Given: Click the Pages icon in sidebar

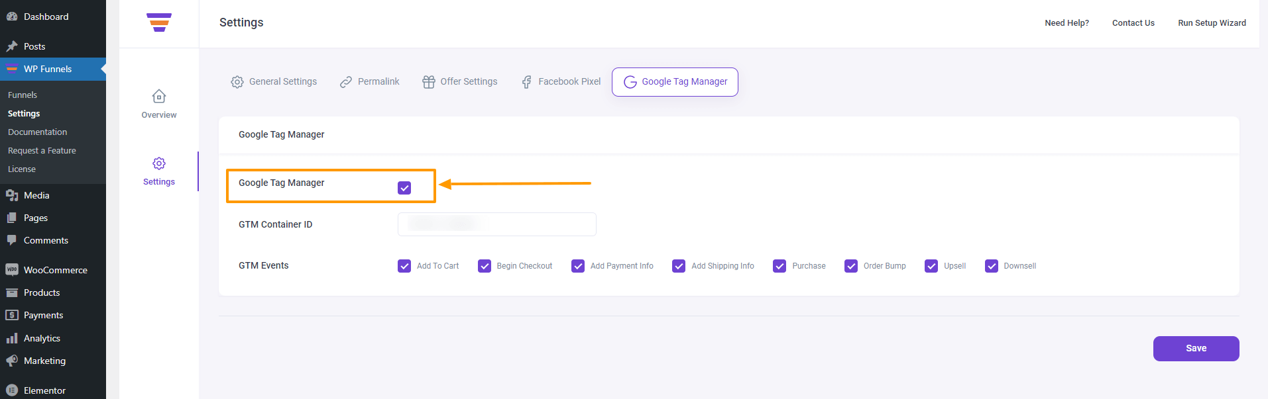Looking at the screenshot, I should 12,218.
